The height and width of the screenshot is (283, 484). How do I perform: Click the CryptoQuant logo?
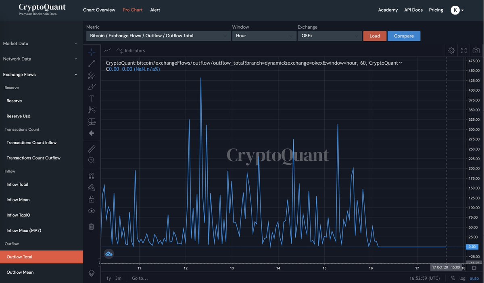click(42, 10)
